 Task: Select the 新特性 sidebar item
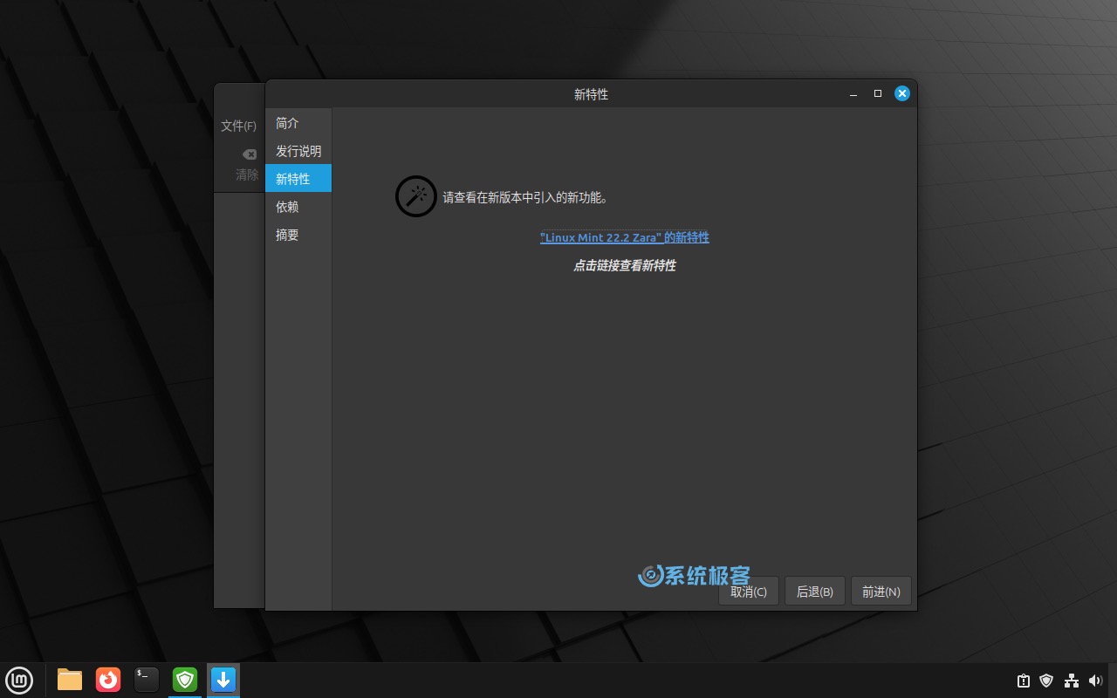tap(298, 179)
